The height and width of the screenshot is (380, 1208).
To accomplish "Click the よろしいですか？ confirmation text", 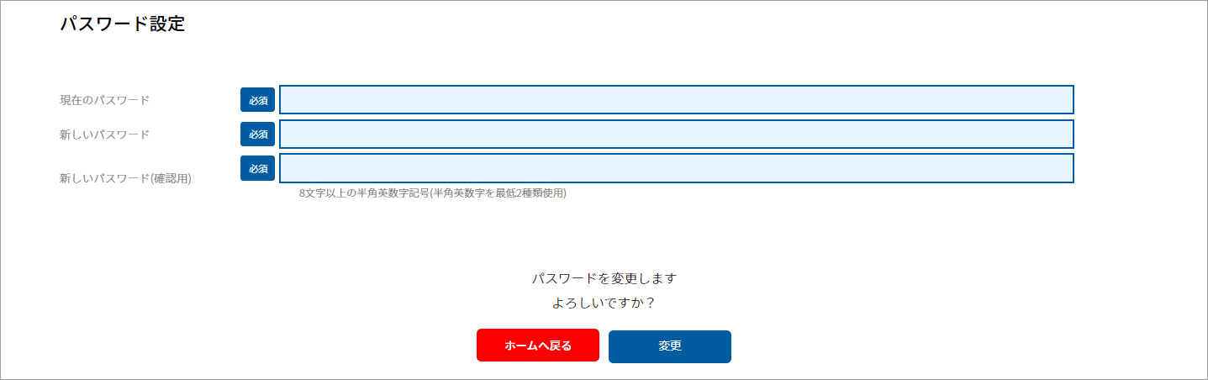I will click(x=604, y=303).
